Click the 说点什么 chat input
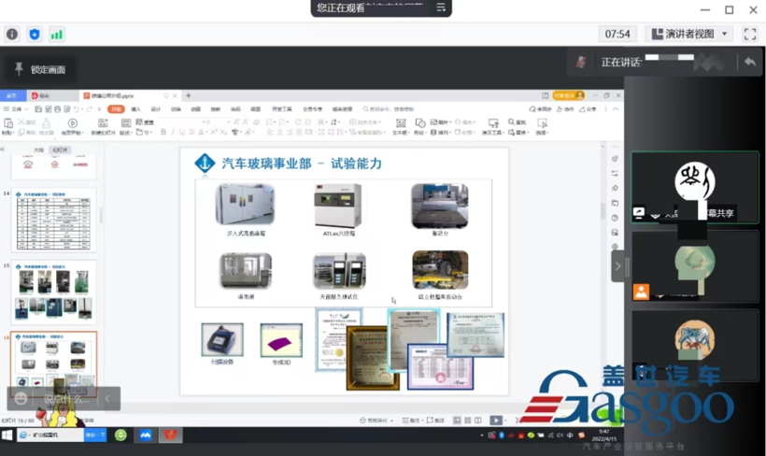766x456 pixels. tap(64, 399)
